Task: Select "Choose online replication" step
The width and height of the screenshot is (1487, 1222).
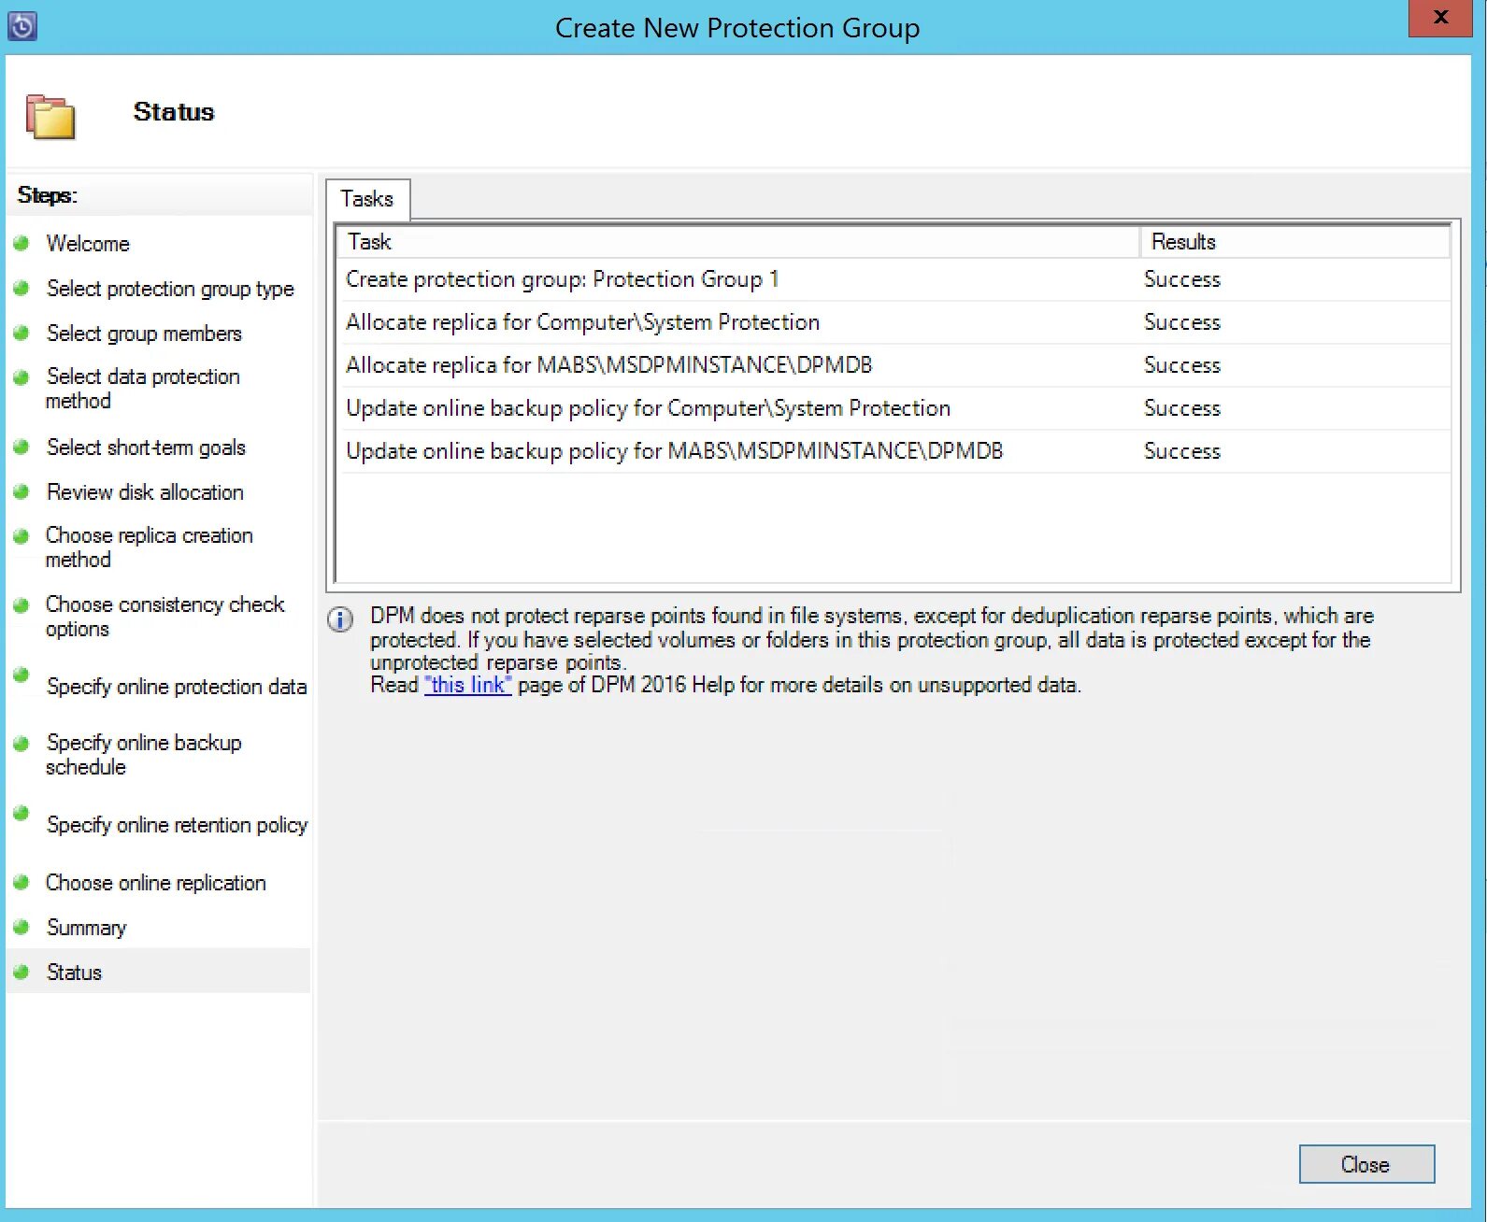Action: click(x=156, y=883)
